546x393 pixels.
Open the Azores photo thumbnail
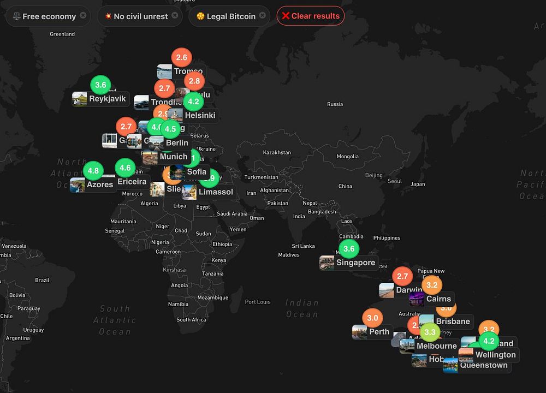click(x=78, y=185)
